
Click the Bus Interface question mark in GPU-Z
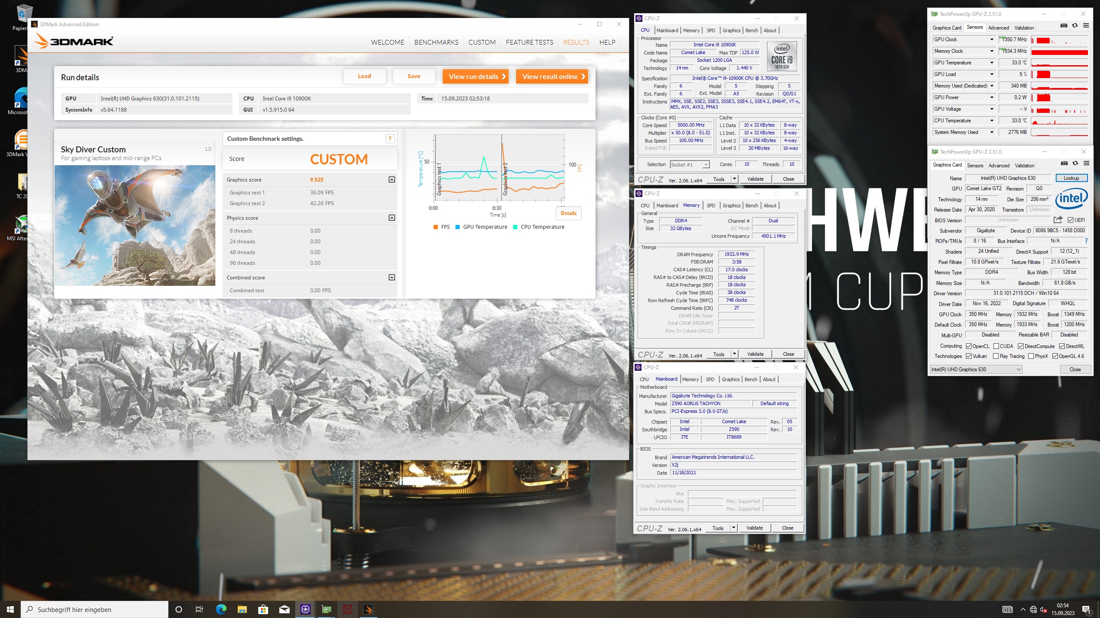pyautogui.click(x=1086, y=241)
